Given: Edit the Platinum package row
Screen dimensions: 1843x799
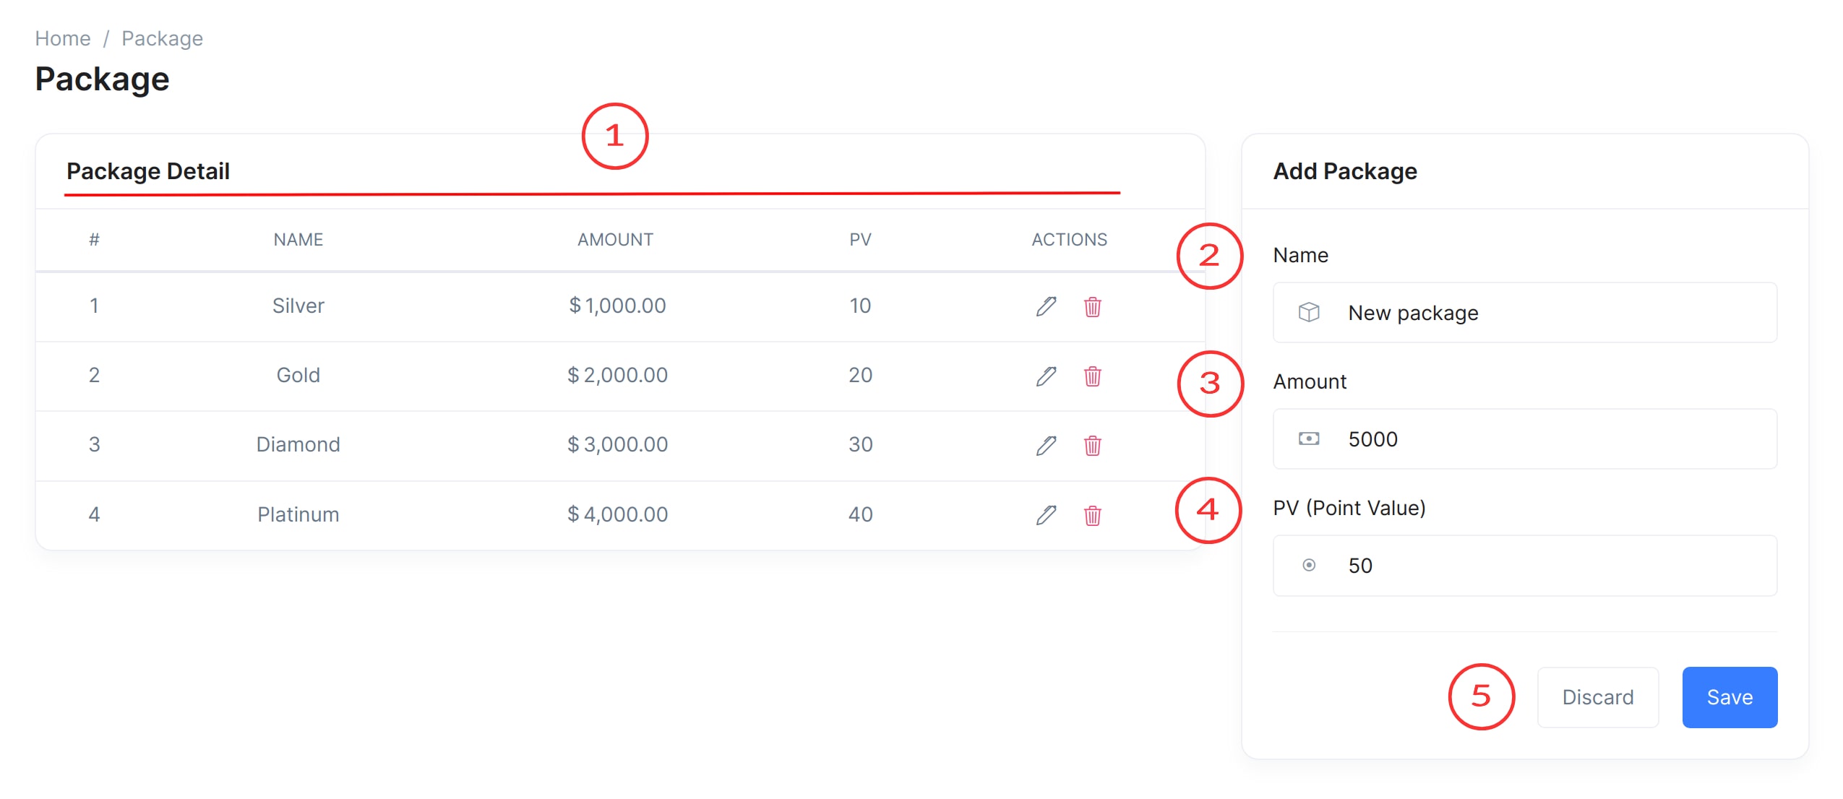Looking at the screenshot, I should 1046,515.
